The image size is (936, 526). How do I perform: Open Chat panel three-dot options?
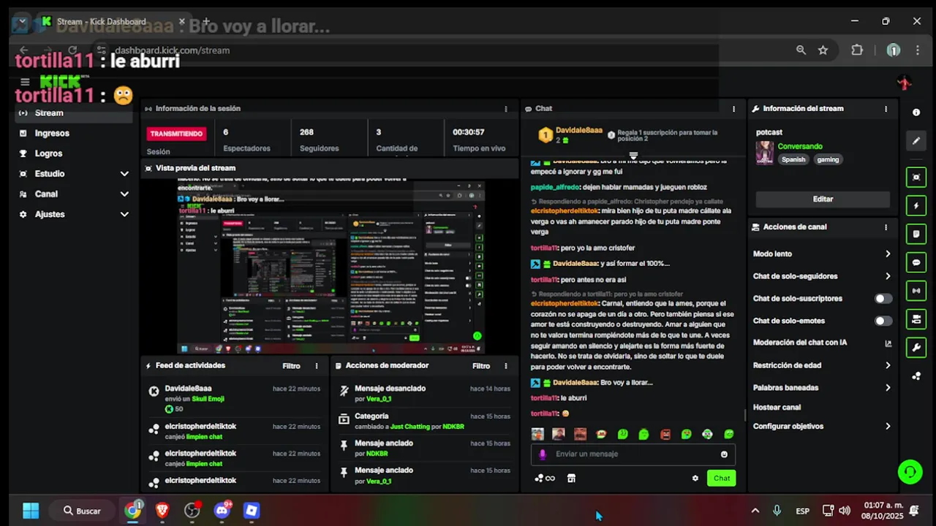pos(733,109)
